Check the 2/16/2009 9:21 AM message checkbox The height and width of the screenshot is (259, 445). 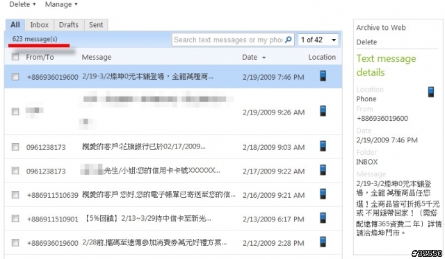(15, 194)
